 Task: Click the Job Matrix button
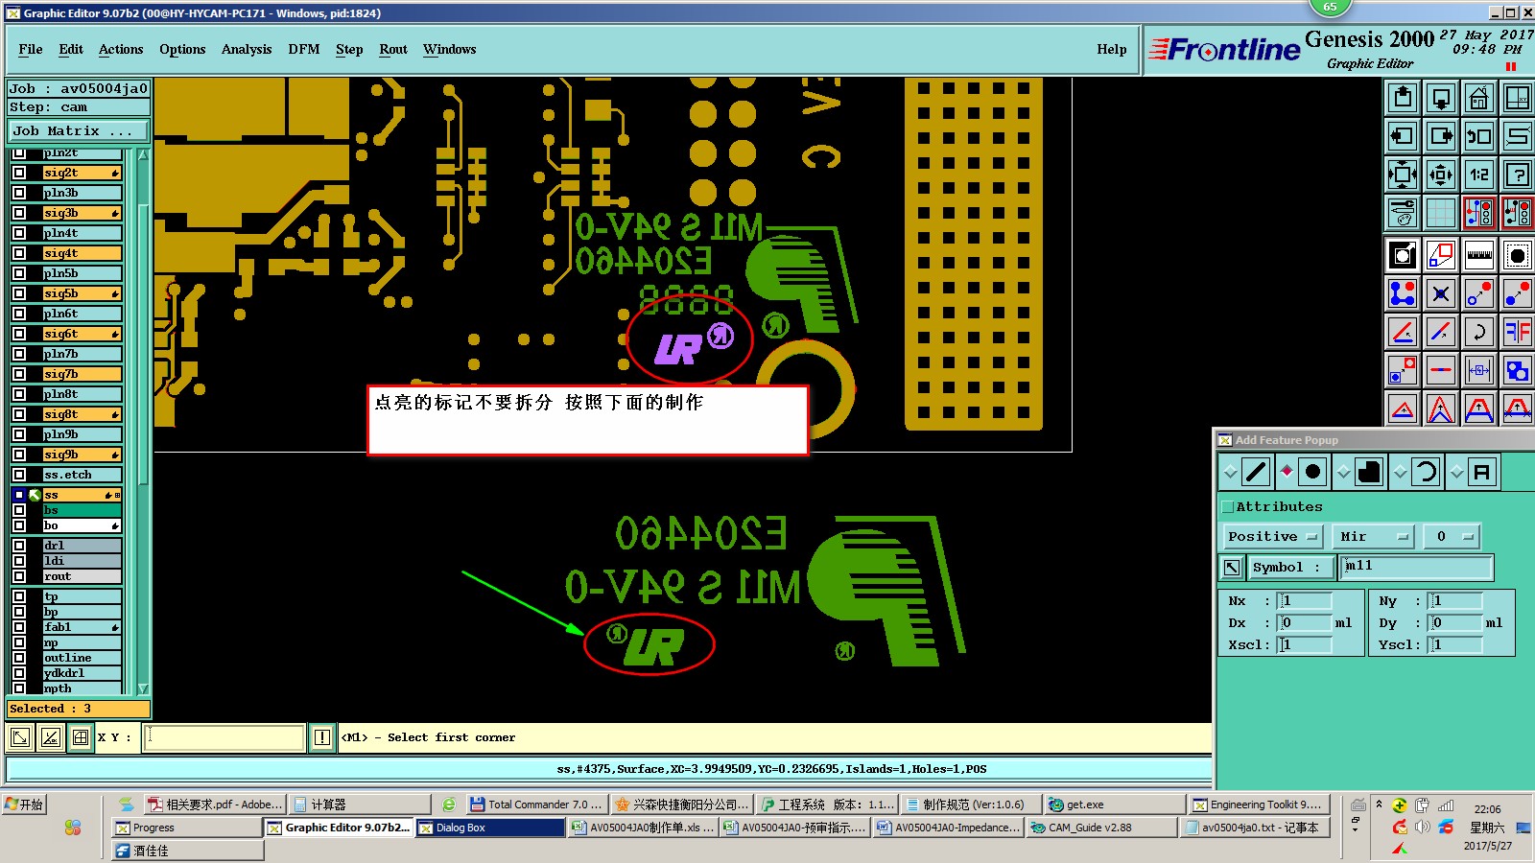click(79, 131)
